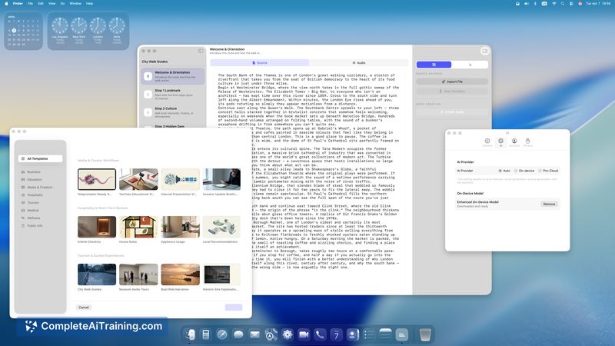Choose Local Recommendations template thumbnail
615x346 pixels.
click(221, 227)
